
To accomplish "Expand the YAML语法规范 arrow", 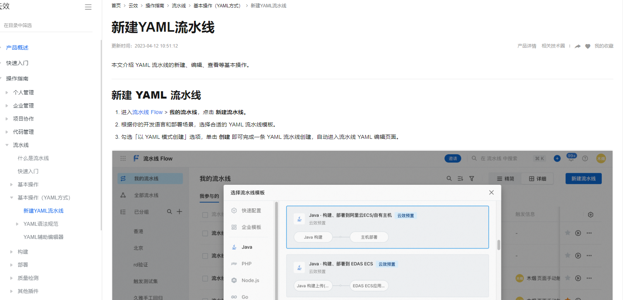I will (17, 224).
